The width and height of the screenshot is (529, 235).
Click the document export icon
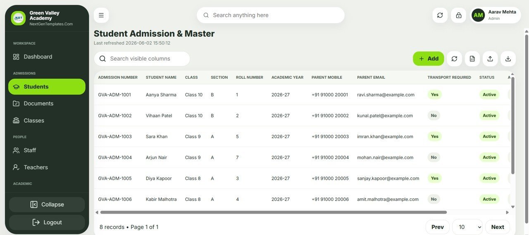coord(472,59)
